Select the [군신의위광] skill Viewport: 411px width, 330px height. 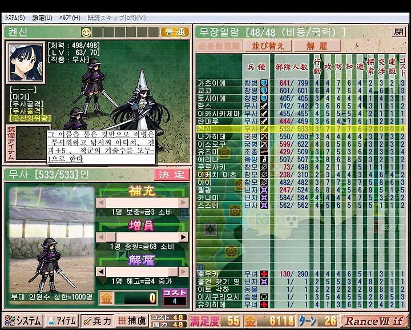coord(30,118)
